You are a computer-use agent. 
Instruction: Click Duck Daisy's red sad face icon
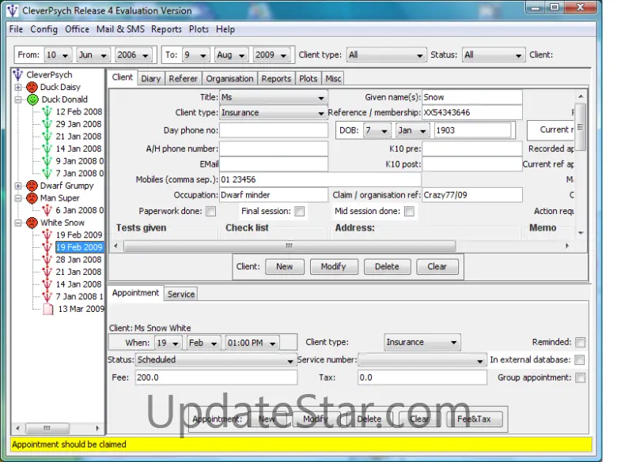[32, 87]
